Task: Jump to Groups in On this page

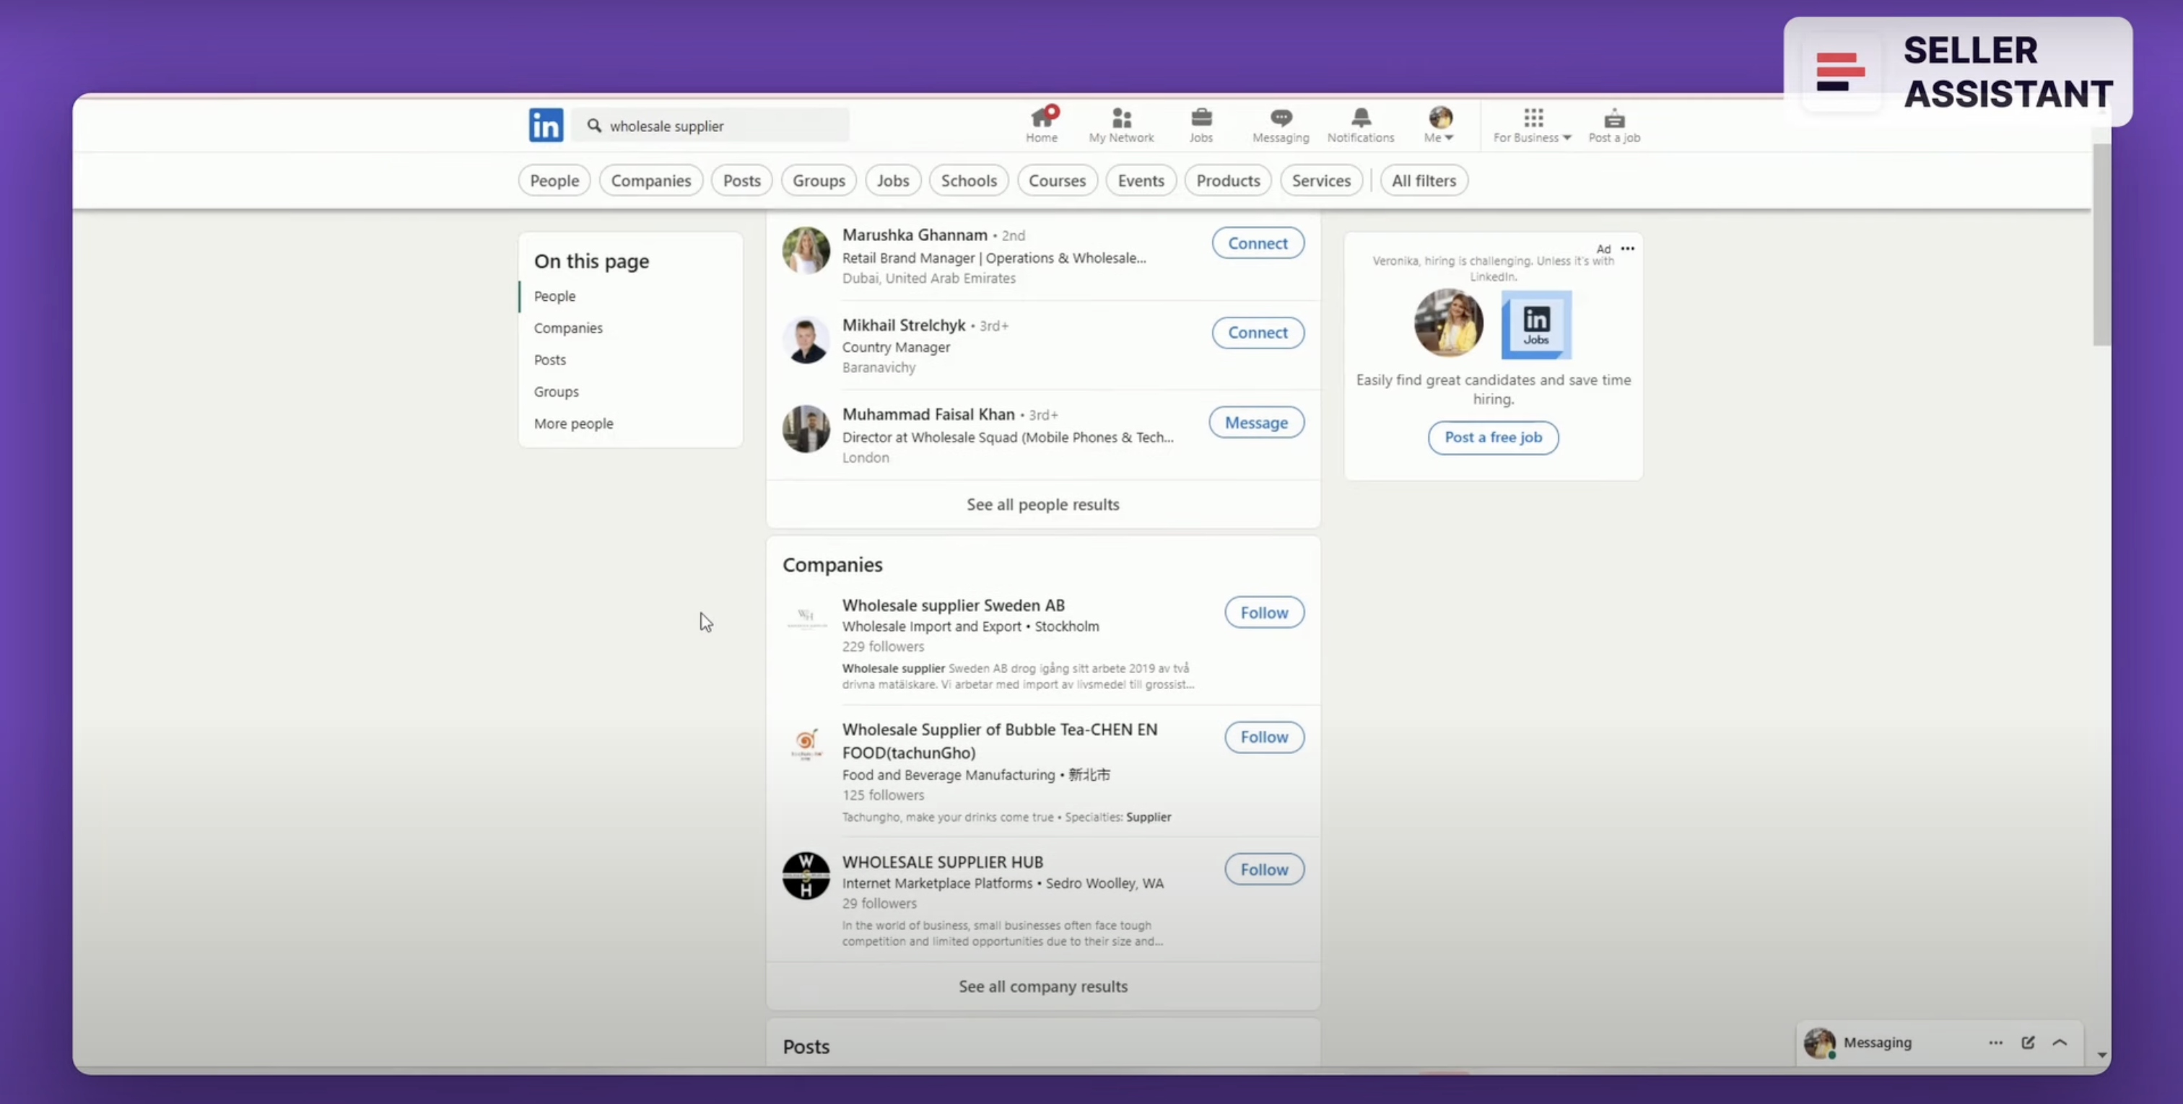Action: tap(556, 391)
